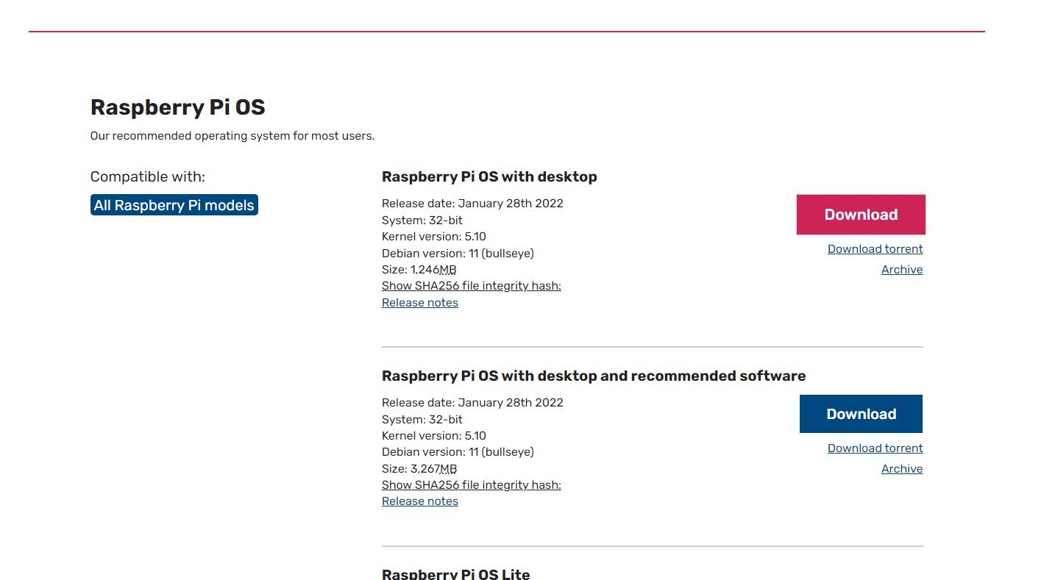Click the desktop and recommended software heading
The height and width of the screenshot is (580, 1044).
tap(594, 376)
